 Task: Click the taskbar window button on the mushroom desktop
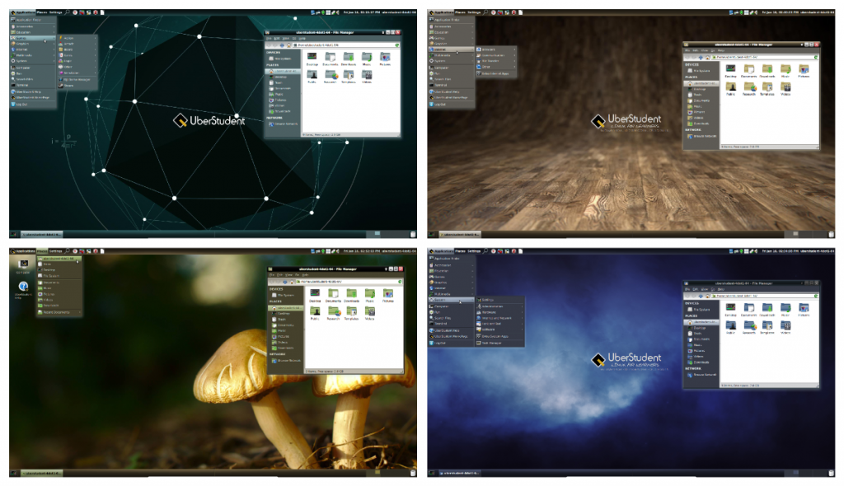tap(43, 473)
